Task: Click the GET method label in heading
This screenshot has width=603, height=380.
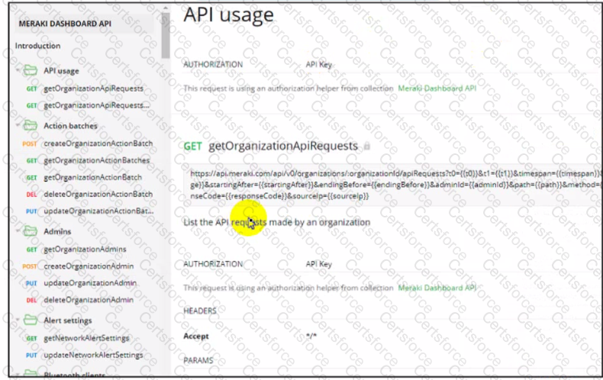Action: click(x=192, y=147)
